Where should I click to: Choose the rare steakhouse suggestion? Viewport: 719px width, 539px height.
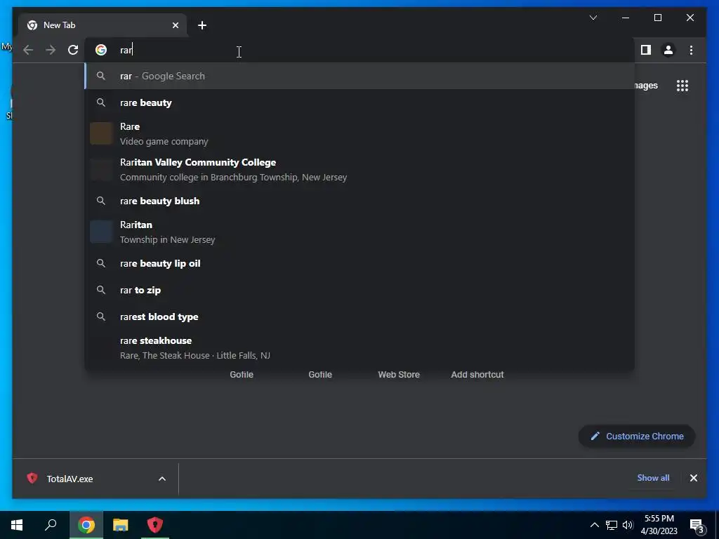pos(359,348)
